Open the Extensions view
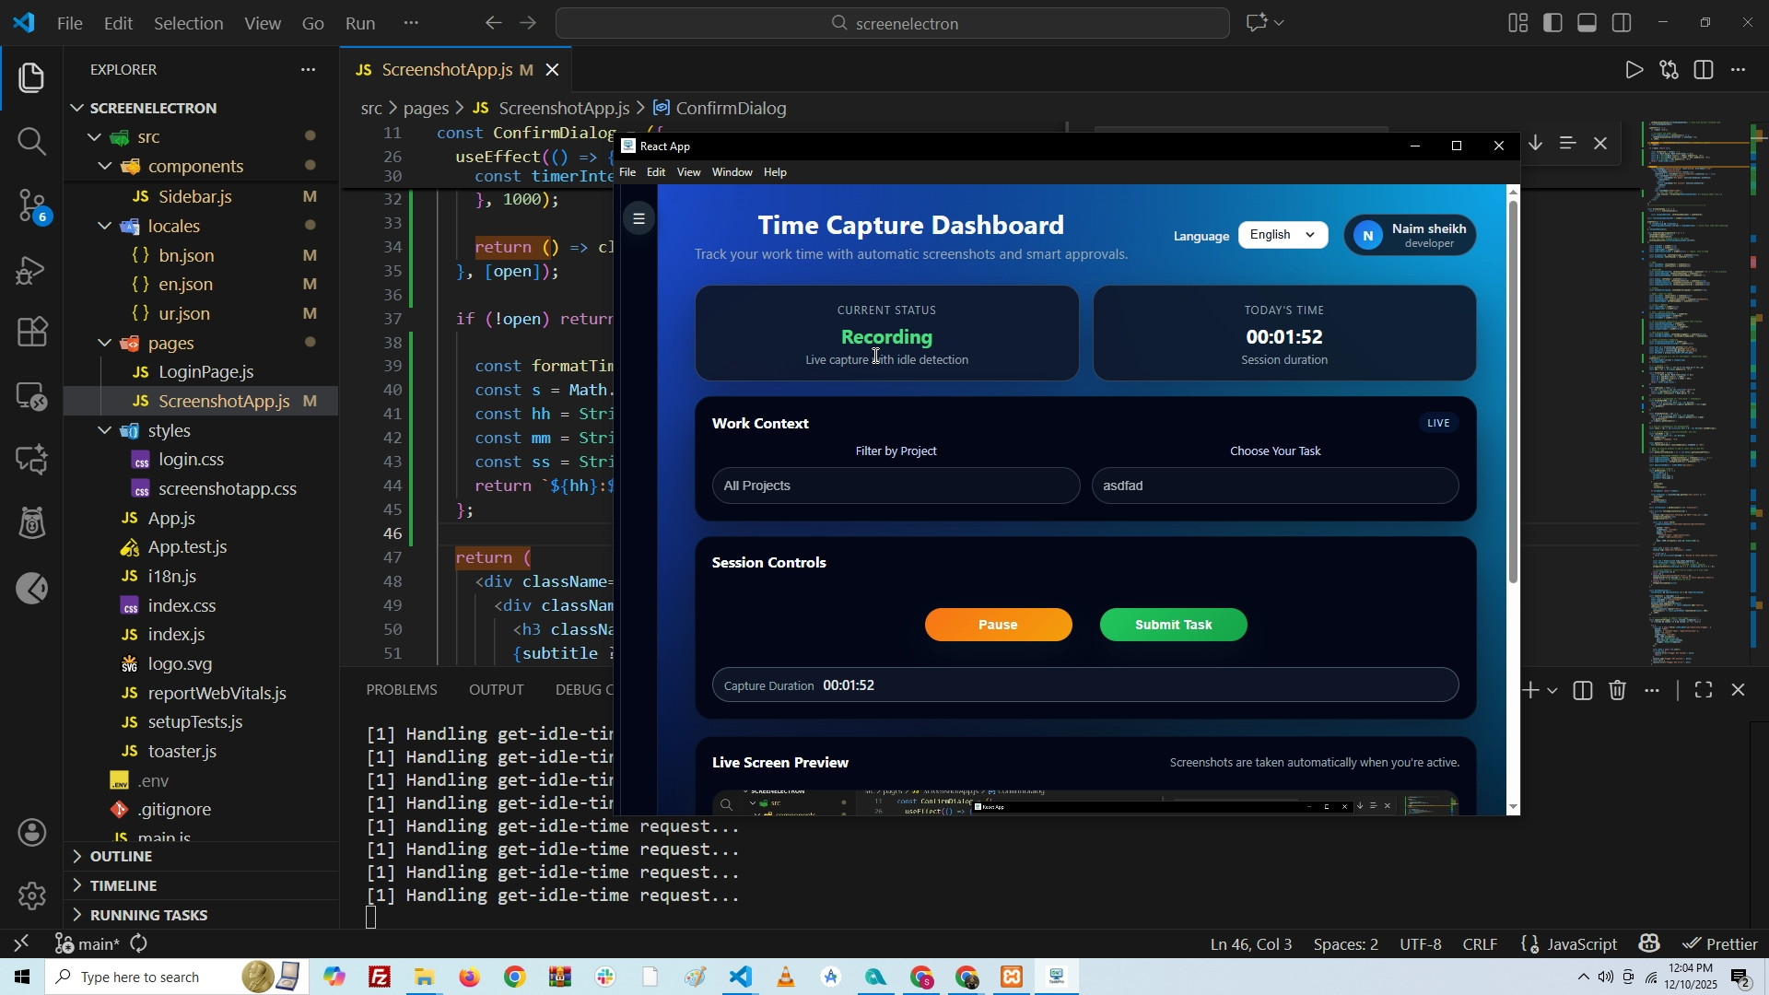The image size is (1769, 995). click(x=31, y=332)
